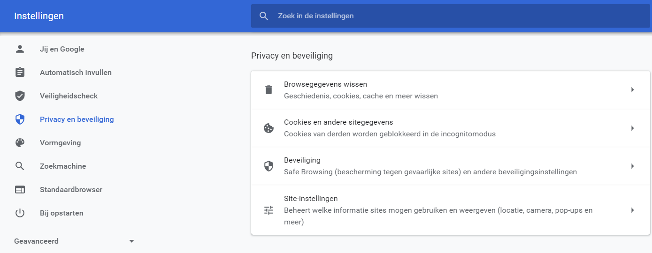Click the blue shield Privacy en beveiliging icon
This screenshot has height=253, width=652.
coord(20,119)
